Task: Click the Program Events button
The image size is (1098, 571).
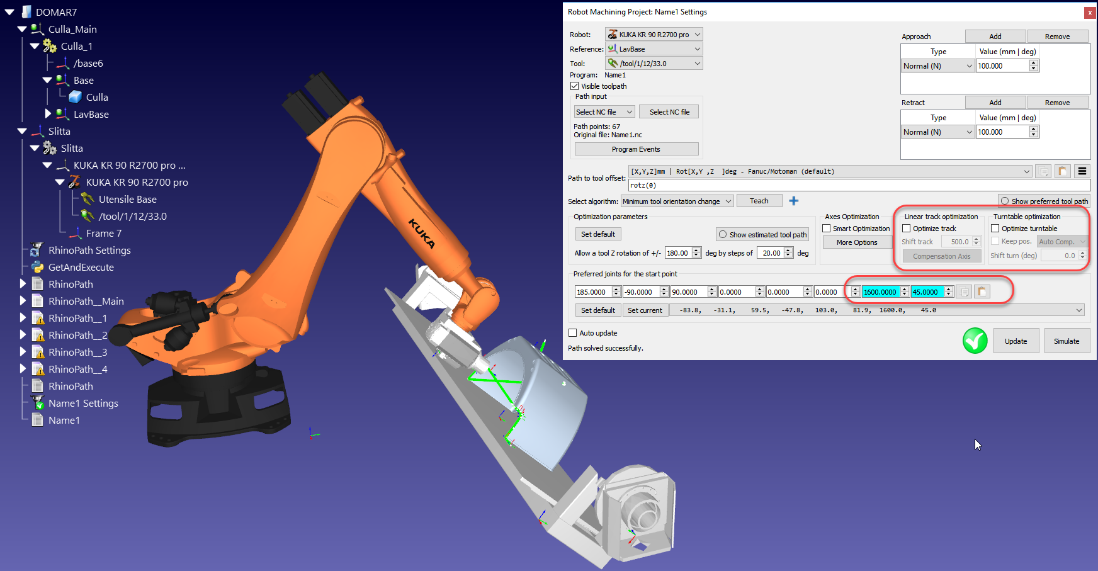Action: click(x=636, y=149)
